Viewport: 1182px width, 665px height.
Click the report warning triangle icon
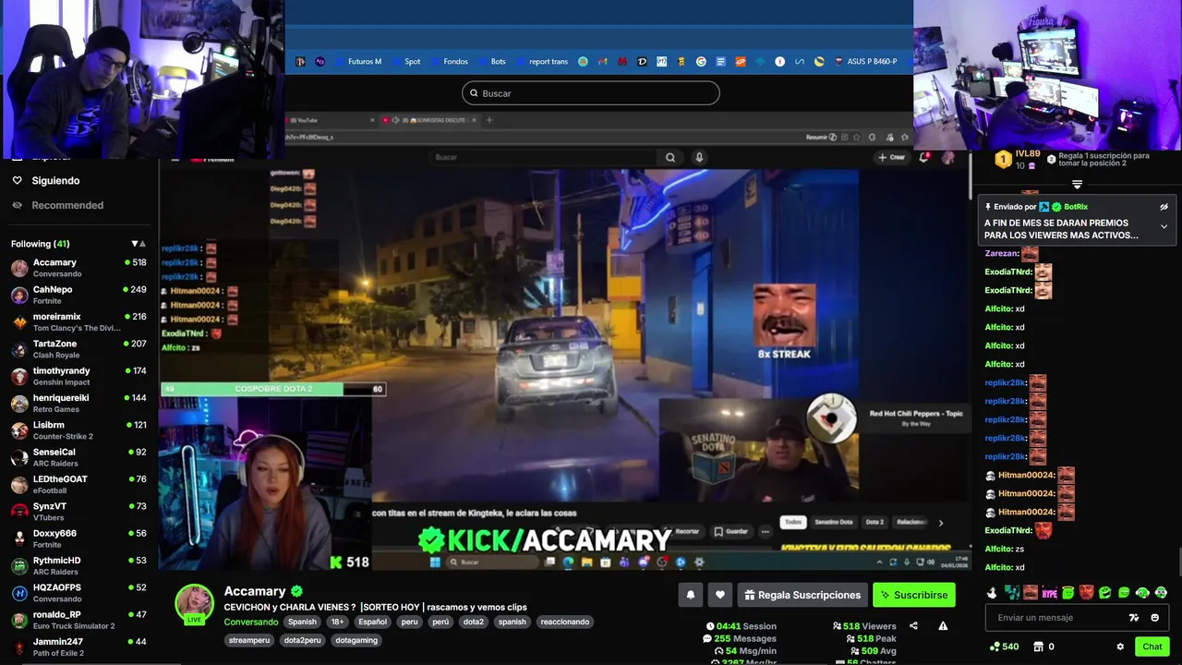point(943,625)
